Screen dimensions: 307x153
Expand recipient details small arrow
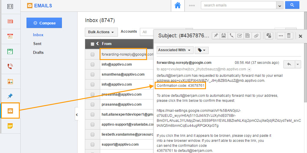[249, 69]
